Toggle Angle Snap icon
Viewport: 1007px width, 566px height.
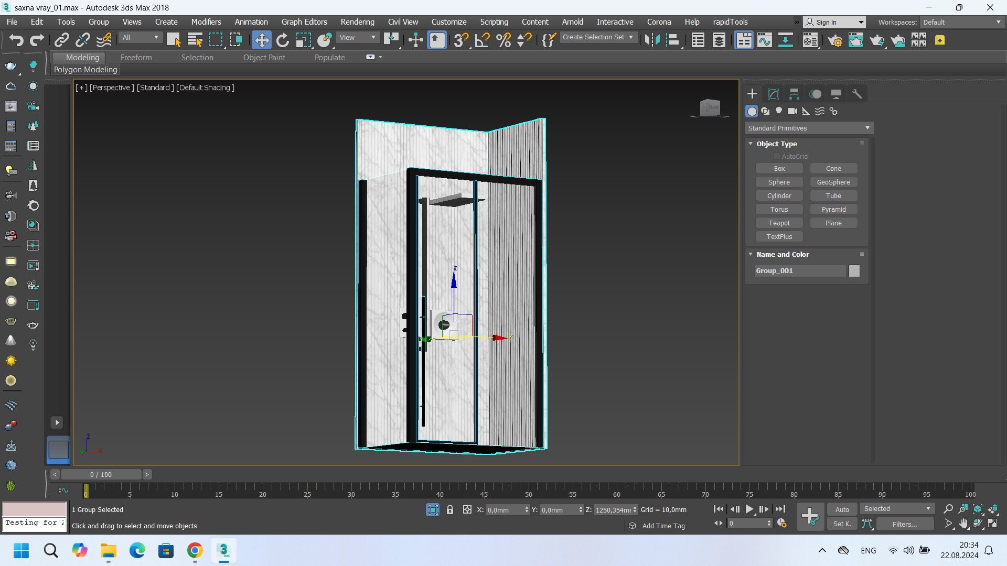(482, 40)
